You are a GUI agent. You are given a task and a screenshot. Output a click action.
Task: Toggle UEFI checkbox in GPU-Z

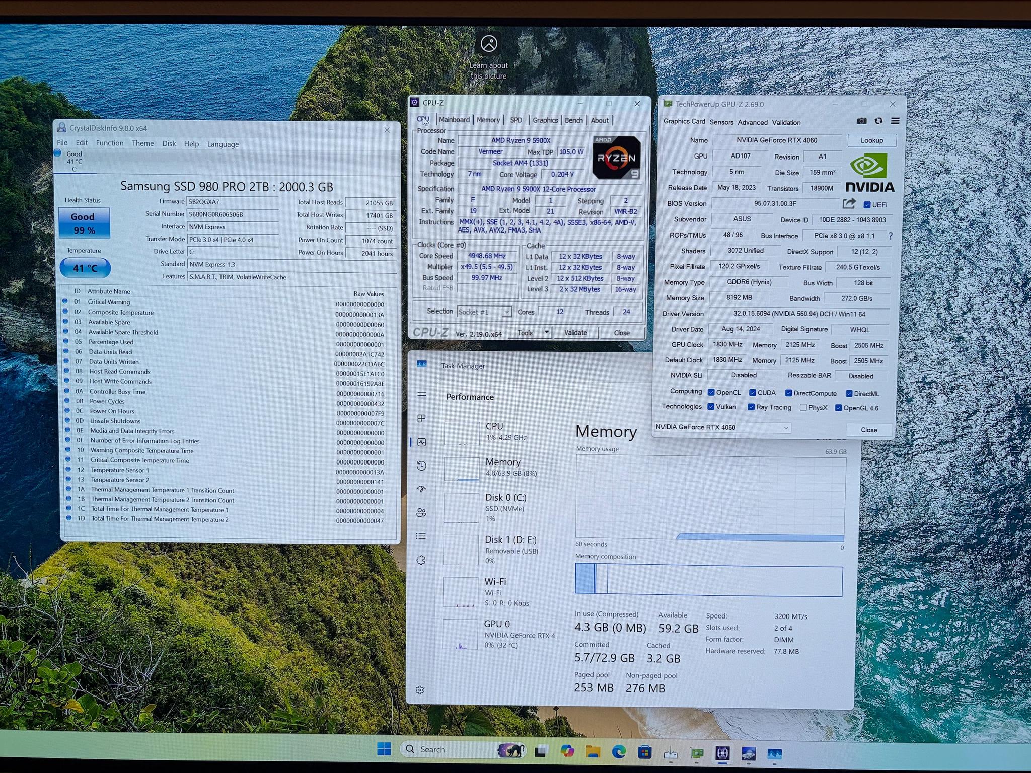867,205
